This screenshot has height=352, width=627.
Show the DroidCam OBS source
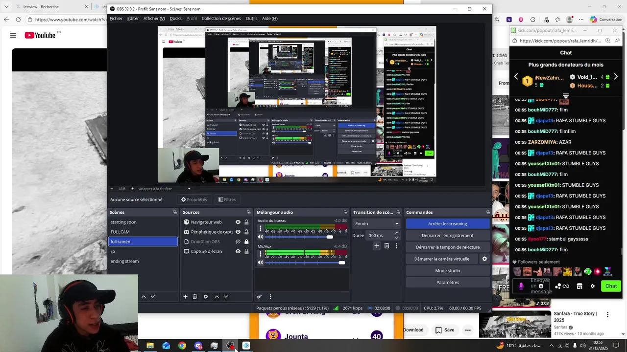[238, 242]
